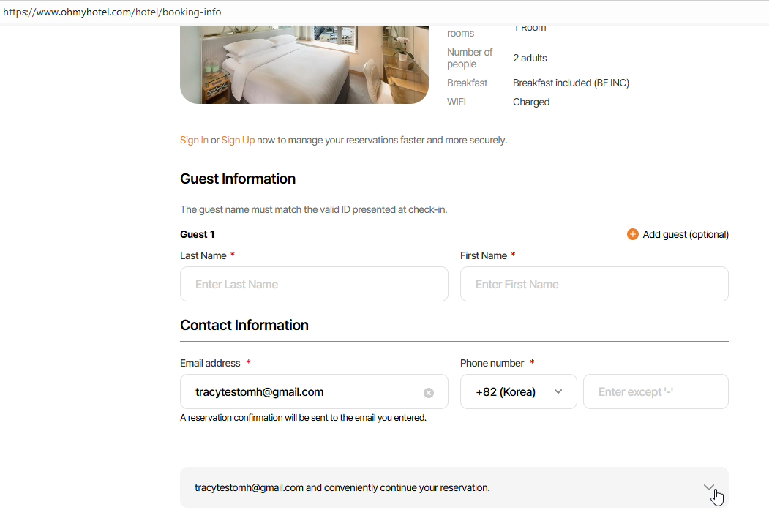This screenshot has width=769, height=532.
Task: Click the continue your reservation banner text
Action: 342,487
